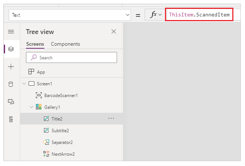Image resolution: width=245 pixels, height=166 pixels.
Task: Click the Tree view search box
Action: 72,58
